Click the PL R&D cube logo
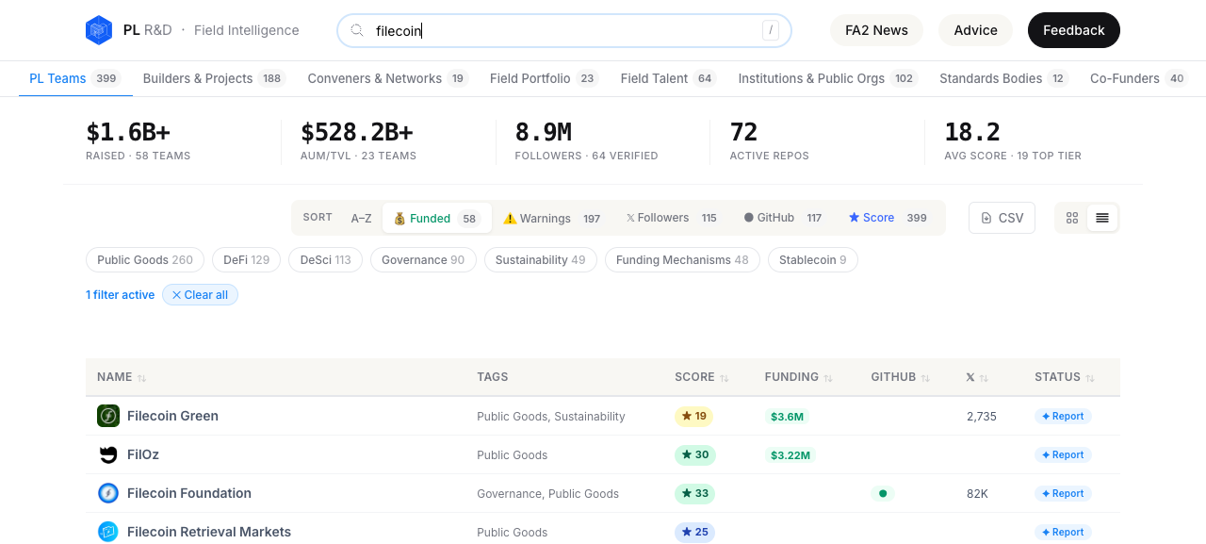1206x544 pixels. [99, 30]
